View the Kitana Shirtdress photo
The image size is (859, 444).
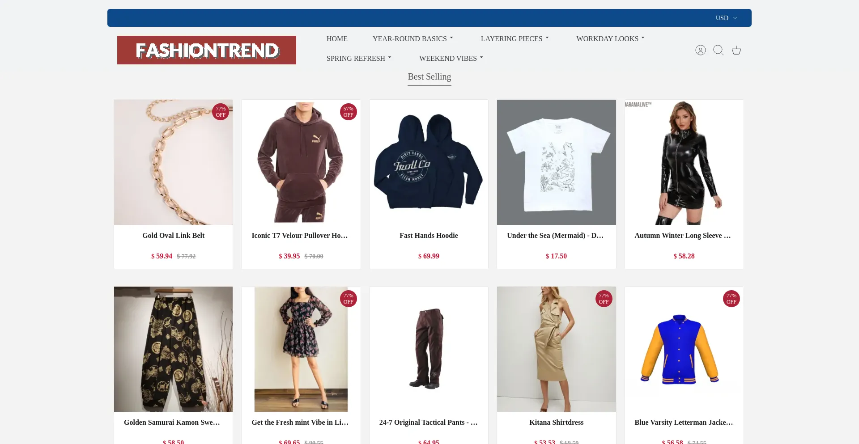(x=556, y=349)
